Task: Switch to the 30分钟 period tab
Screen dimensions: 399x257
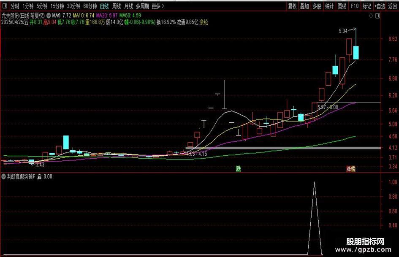Action: click(73, 6)
